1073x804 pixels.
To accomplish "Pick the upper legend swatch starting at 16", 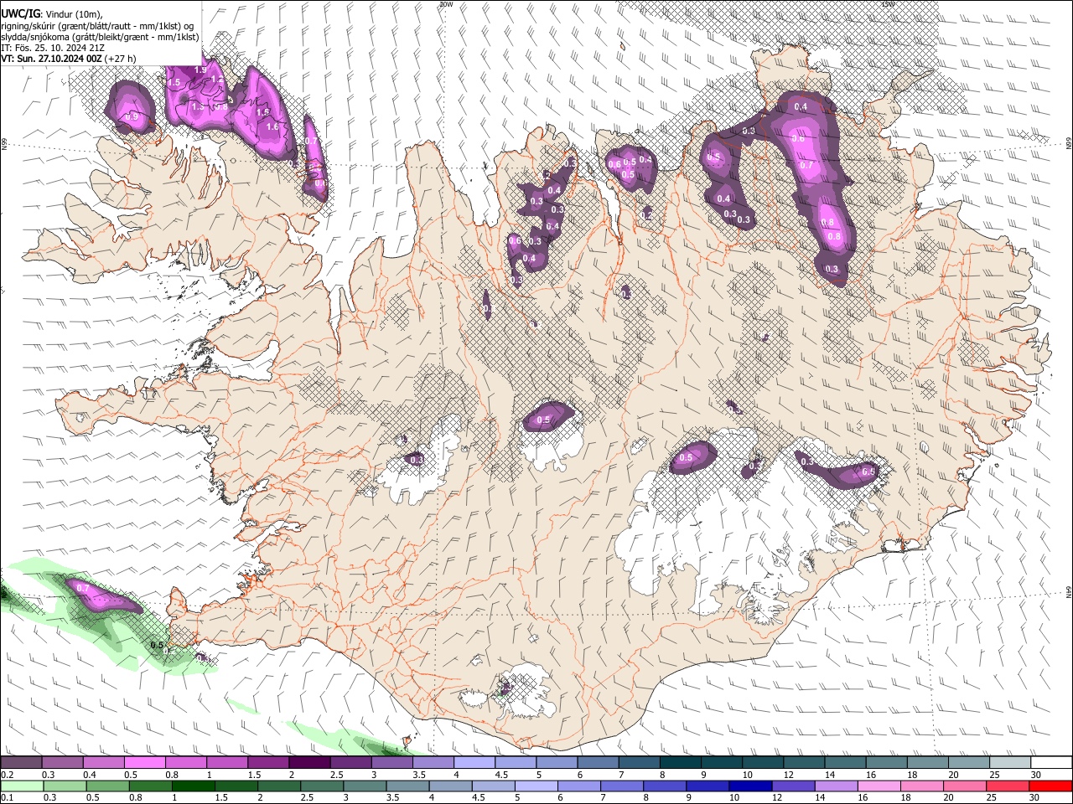I will point(886,762).
